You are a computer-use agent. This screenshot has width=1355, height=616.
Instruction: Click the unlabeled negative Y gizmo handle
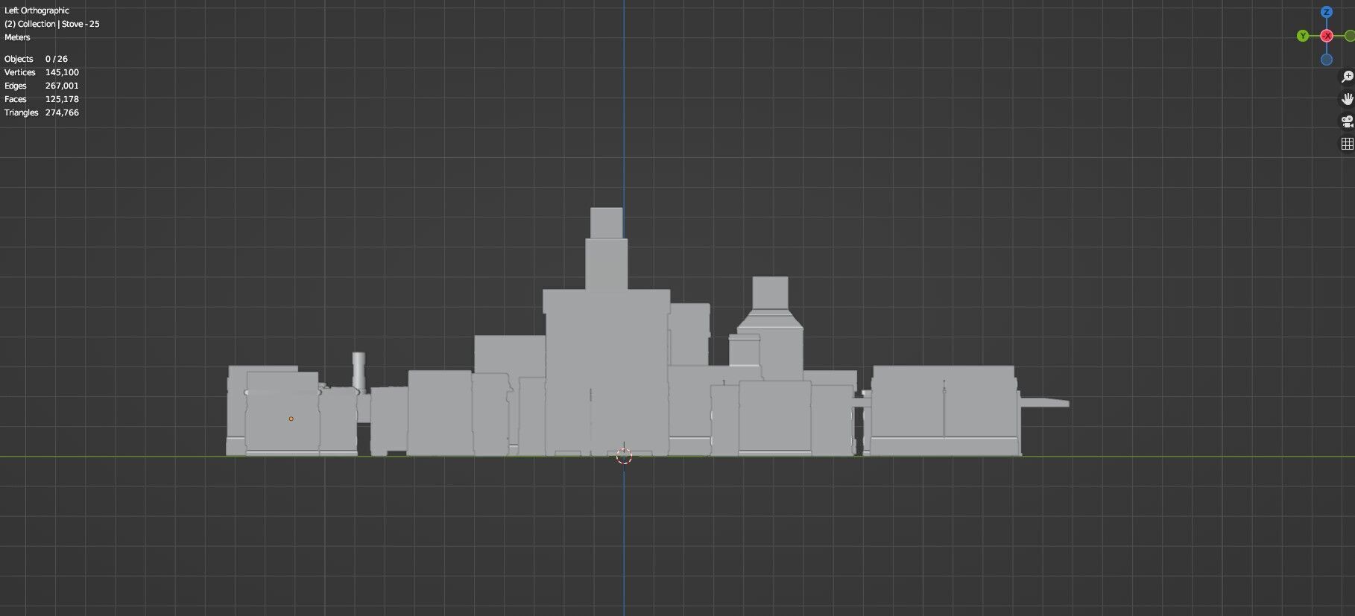pos(1350,36)
